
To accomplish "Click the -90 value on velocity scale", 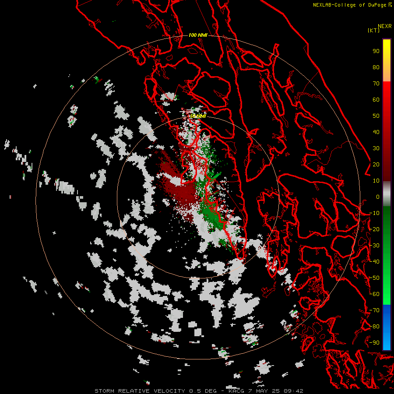I will coord(374,343).
